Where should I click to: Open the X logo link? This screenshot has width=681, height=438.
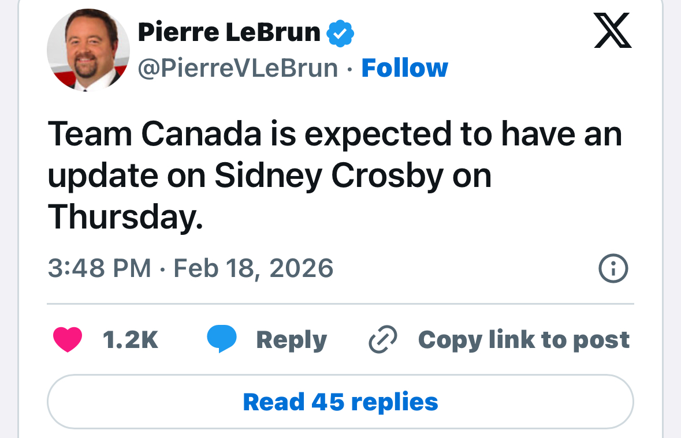[x=612, y=31]
